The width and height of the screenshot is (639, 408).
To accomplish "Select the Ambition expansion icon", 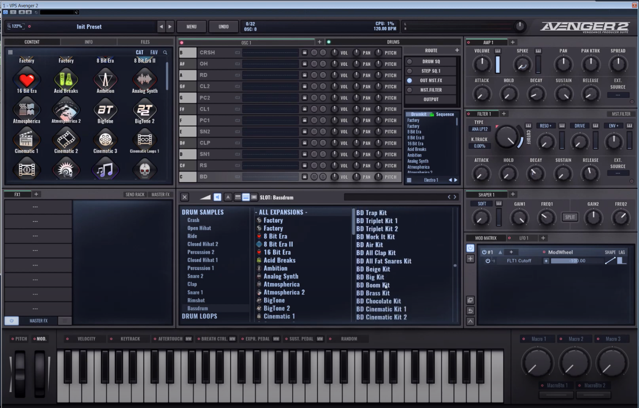I will [105, 79].
